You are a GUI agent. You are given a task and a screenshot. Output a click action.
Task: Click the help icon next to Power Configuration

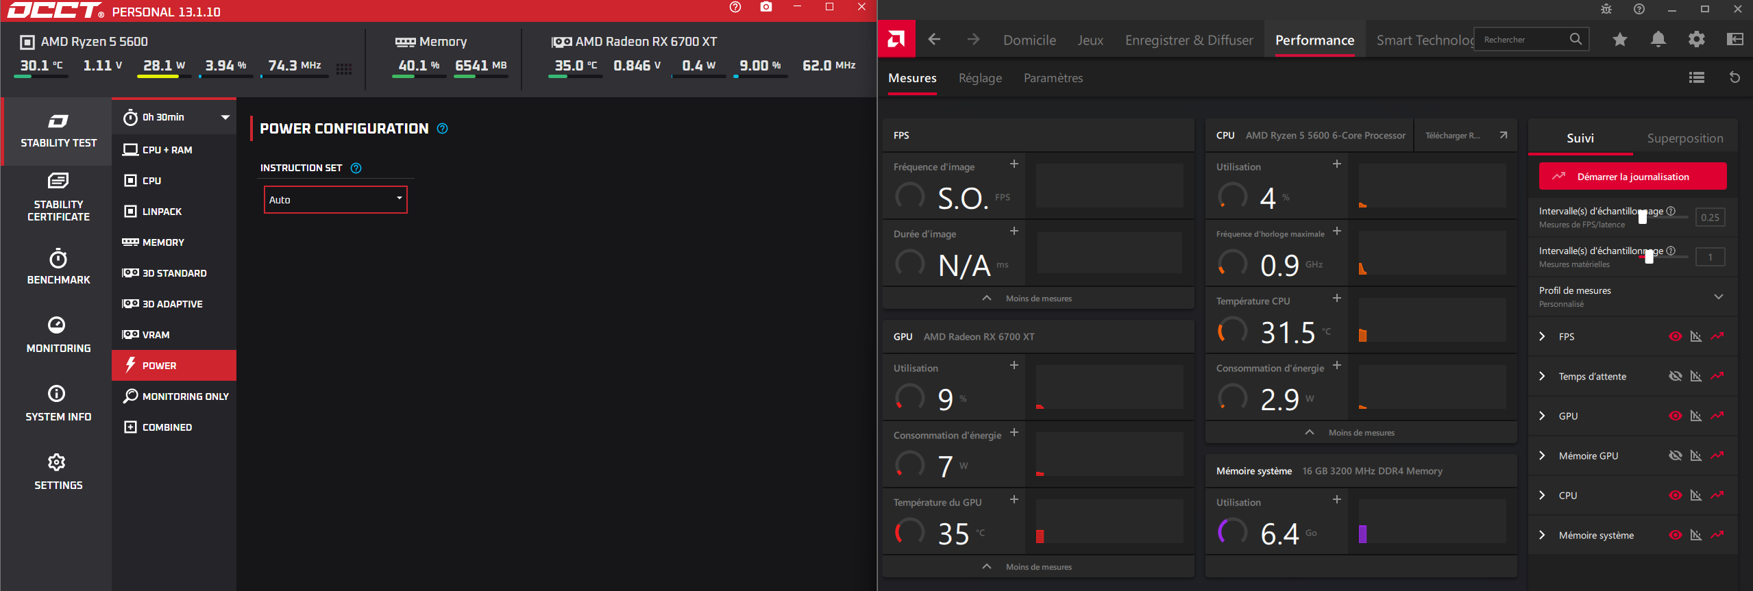pyautogui.click(x=443, y=129)
